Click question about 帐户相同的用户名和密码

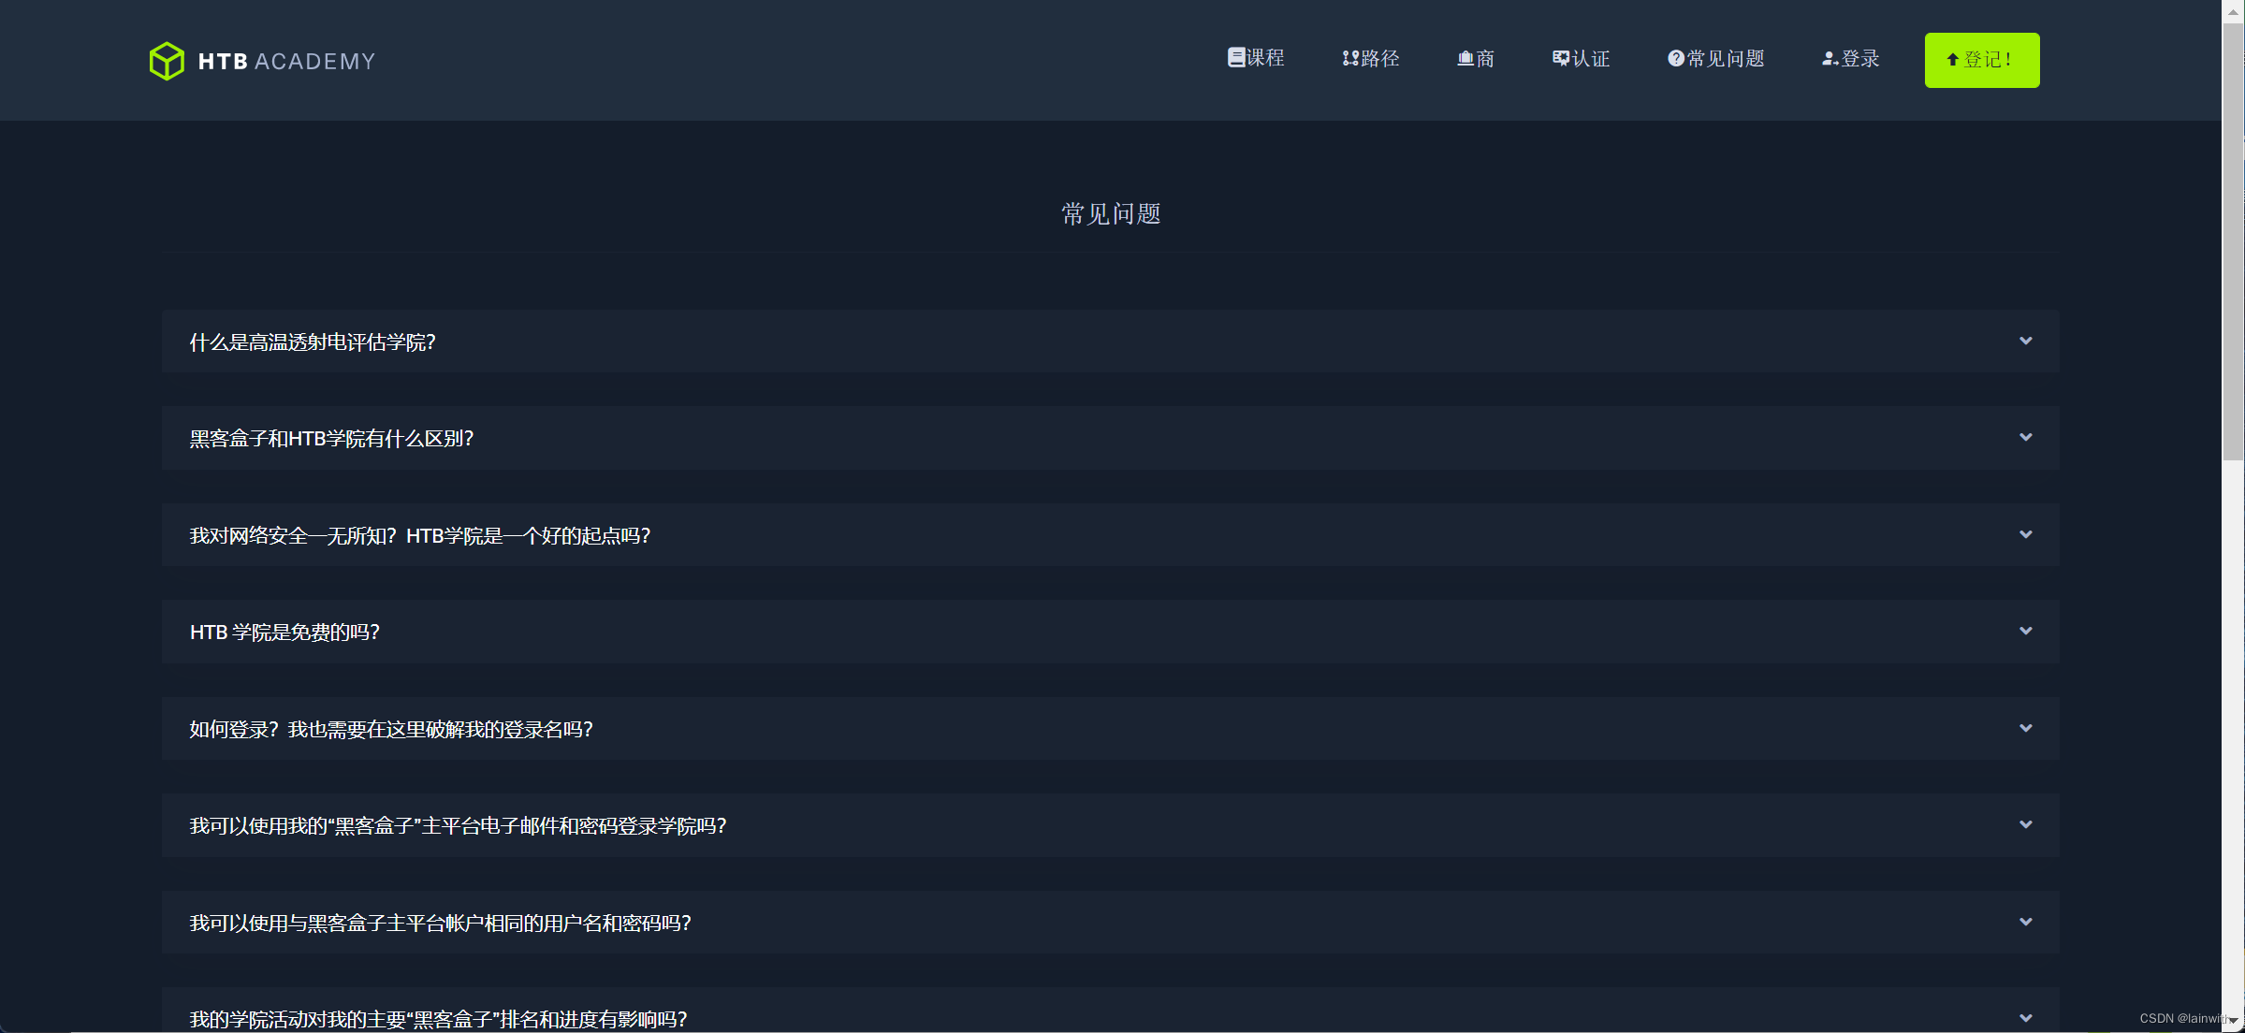point(440,924)
